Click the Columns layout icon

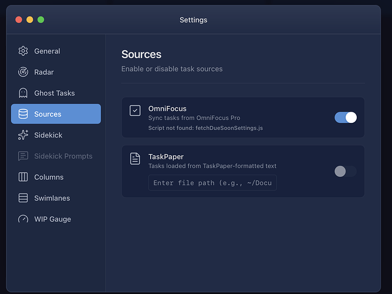pos(23,177)
